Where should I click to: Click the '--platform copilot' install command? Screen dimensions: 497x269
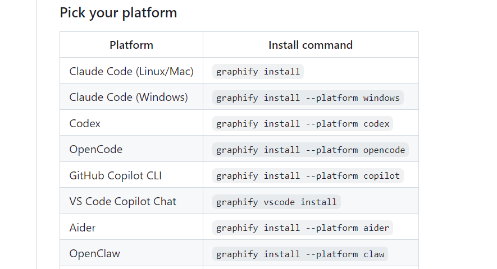tap(308, 176)
